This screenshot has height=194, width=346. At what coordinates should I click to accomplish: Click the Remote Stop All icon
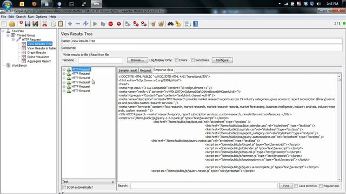coord(144,24)
